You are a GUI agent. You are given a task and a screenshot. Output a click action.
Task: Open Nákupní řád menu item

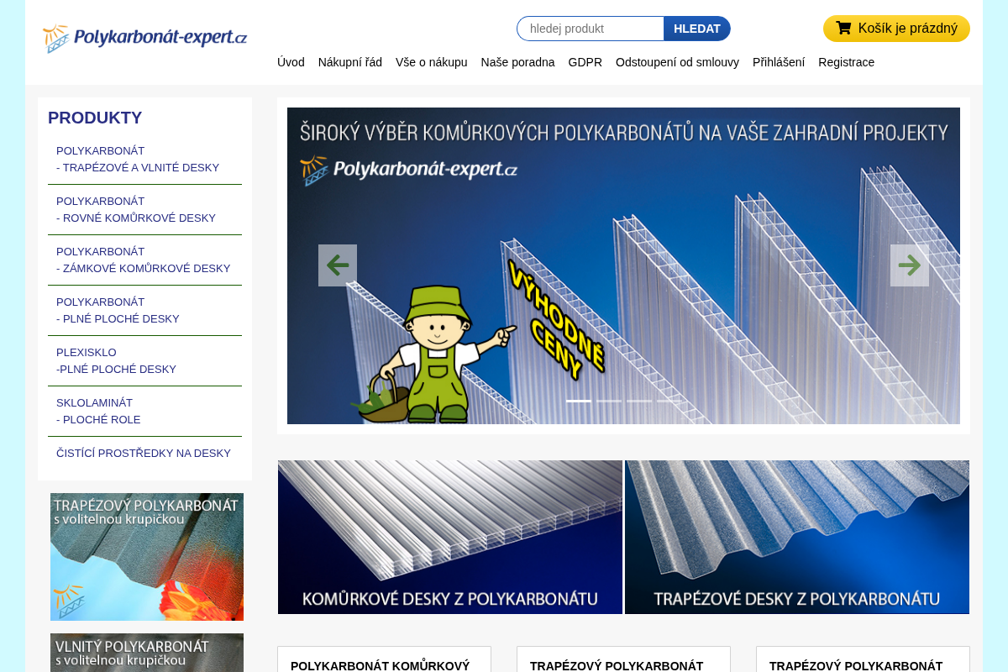point(350,62)
